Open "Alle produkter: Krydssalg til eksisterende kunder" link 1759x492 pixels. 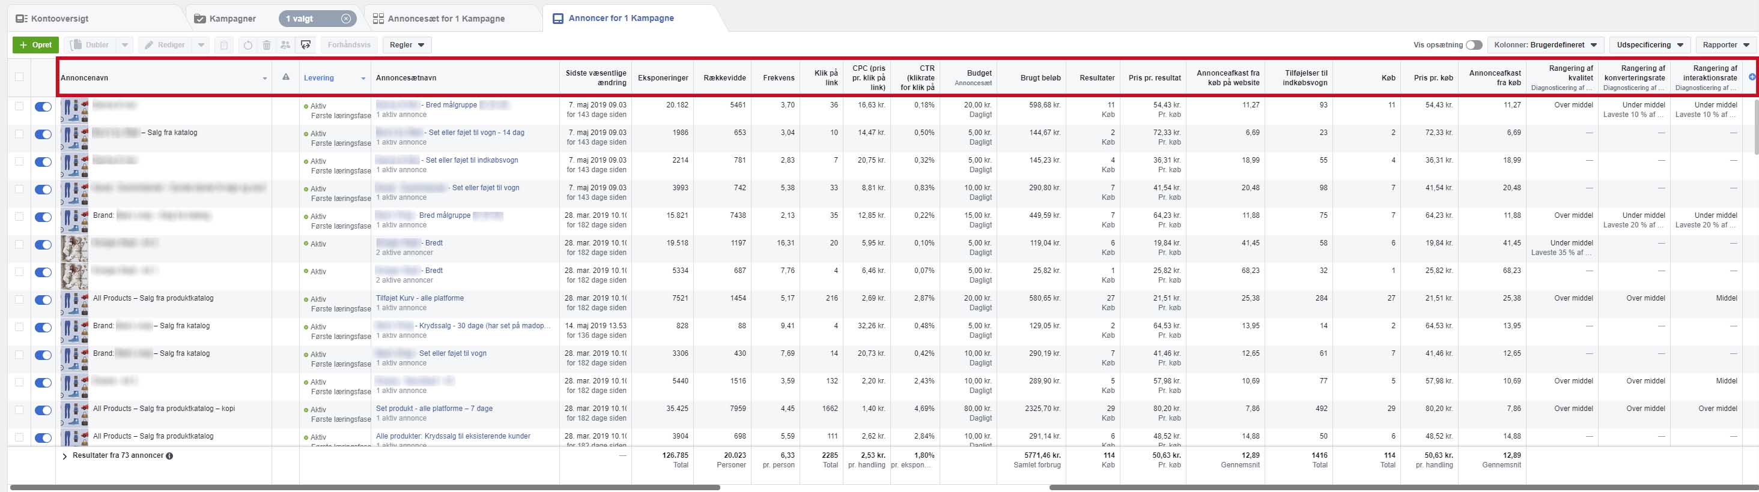454,436
